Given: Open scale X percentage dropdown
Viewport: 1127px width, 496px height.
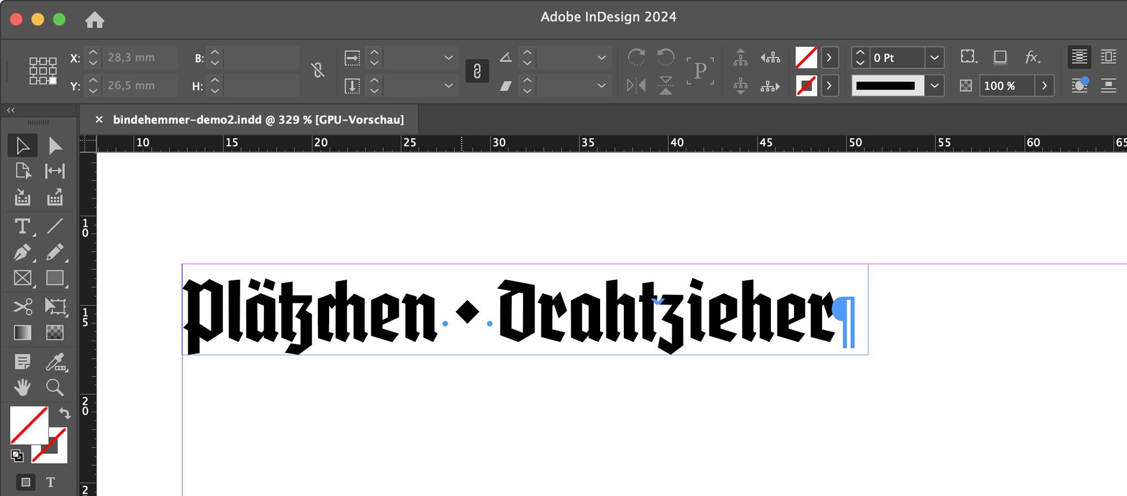Looking at the screenshot, I should pyautogui.click(x=449, y=57).
